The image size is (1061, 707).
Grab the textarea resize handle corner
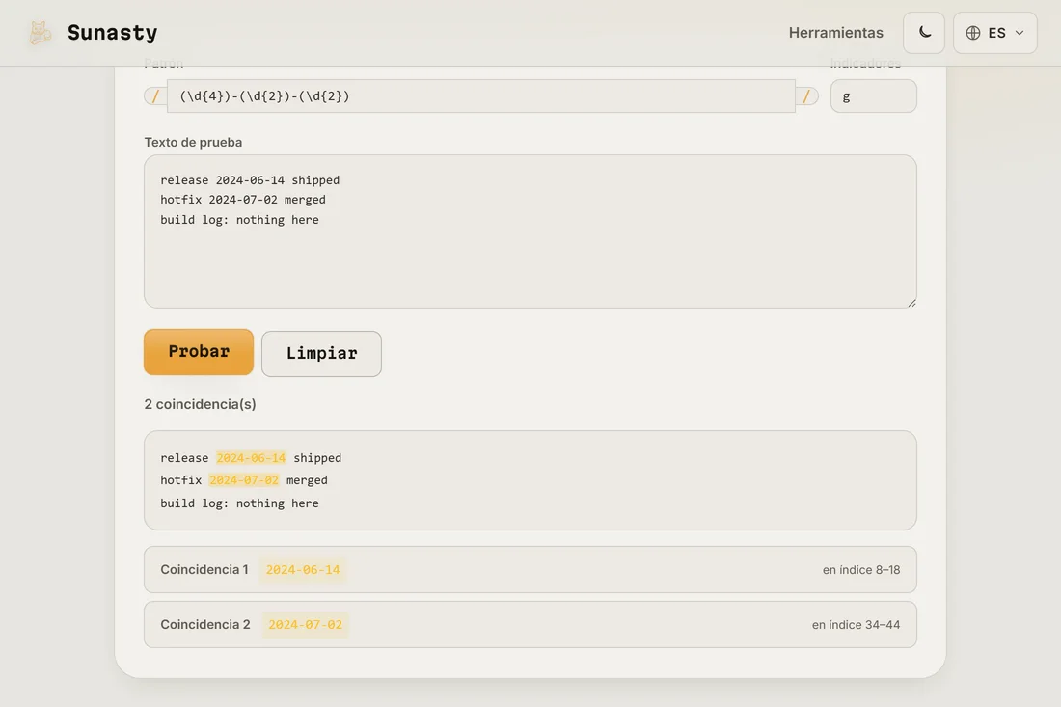point(911,303)
